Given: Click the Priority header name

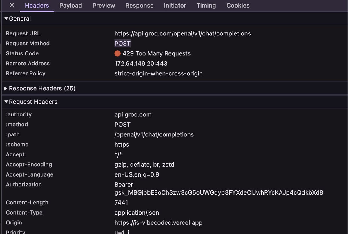Looking at the screenshot, I should click(15, 232).
